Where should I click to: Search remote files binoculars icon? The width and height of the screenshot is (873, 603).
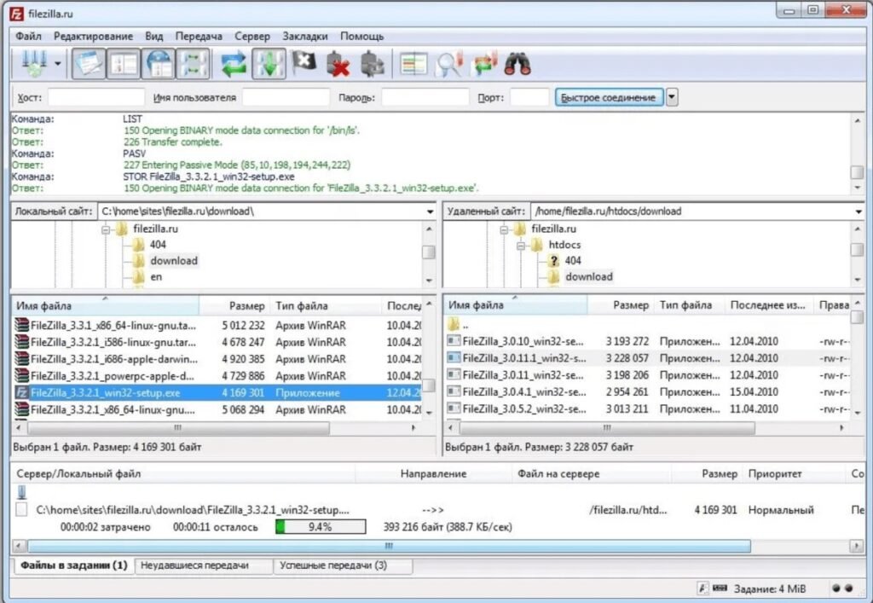pos(517,64)
